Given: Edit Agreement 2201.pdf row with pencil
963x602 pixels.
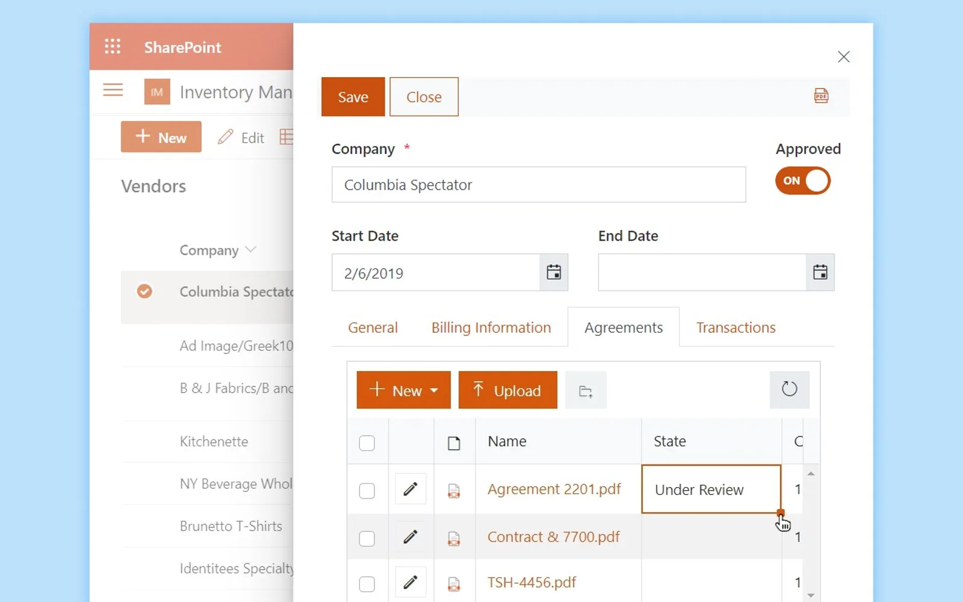Looking at the screenshot, I should click(x=410, y=489).
